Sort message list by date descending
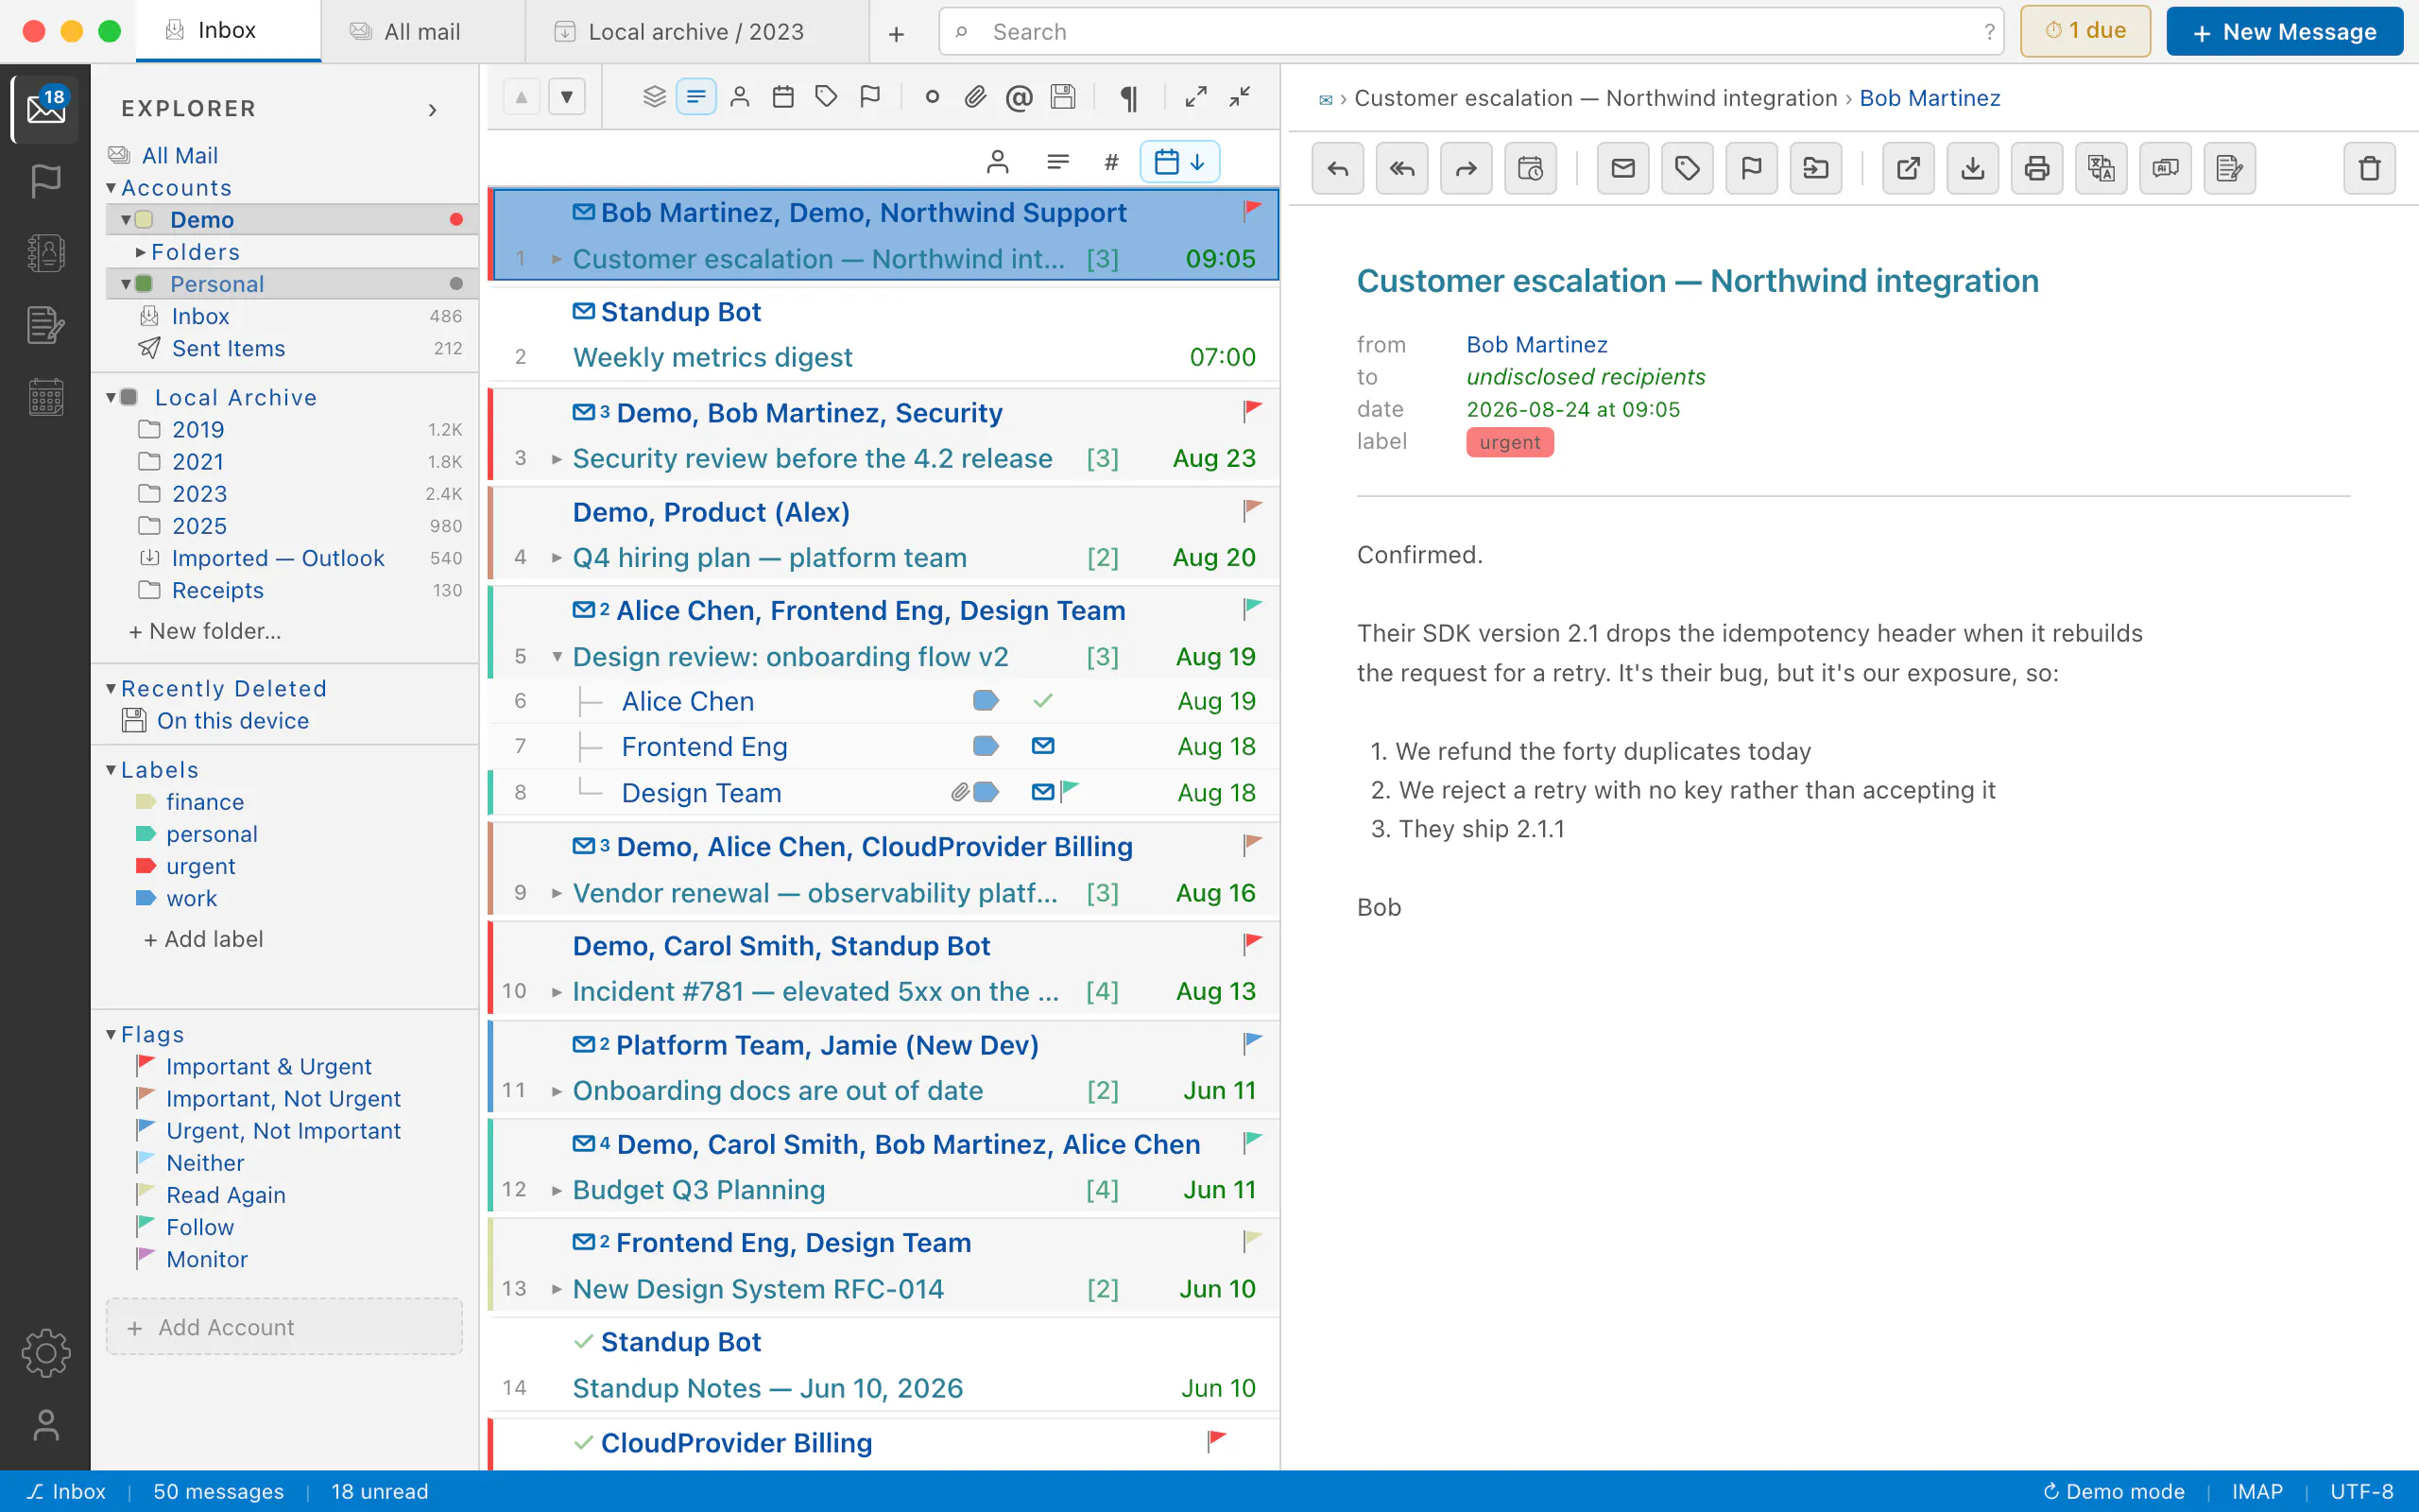The width and height of the screenshot is (2419, 1512). click(1179, 161)
